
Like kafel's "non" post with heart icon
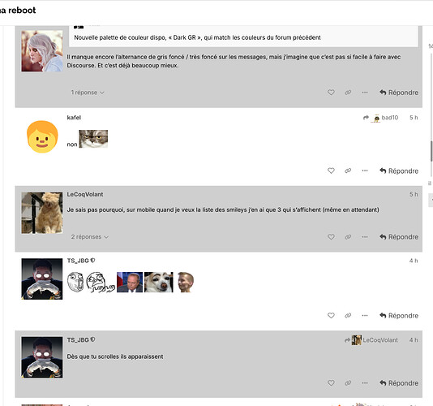click(x=331, y=171)
